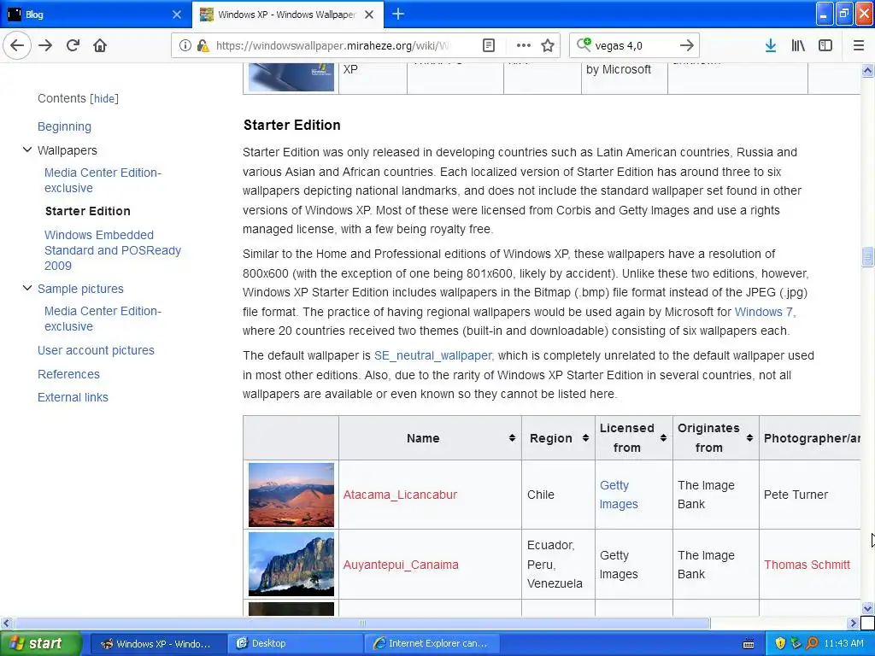Submit the 'vegas 4,0' search arrow
The width and height of the screenshot is (875, 656).
pyautogui.click(x=687, y=45)
